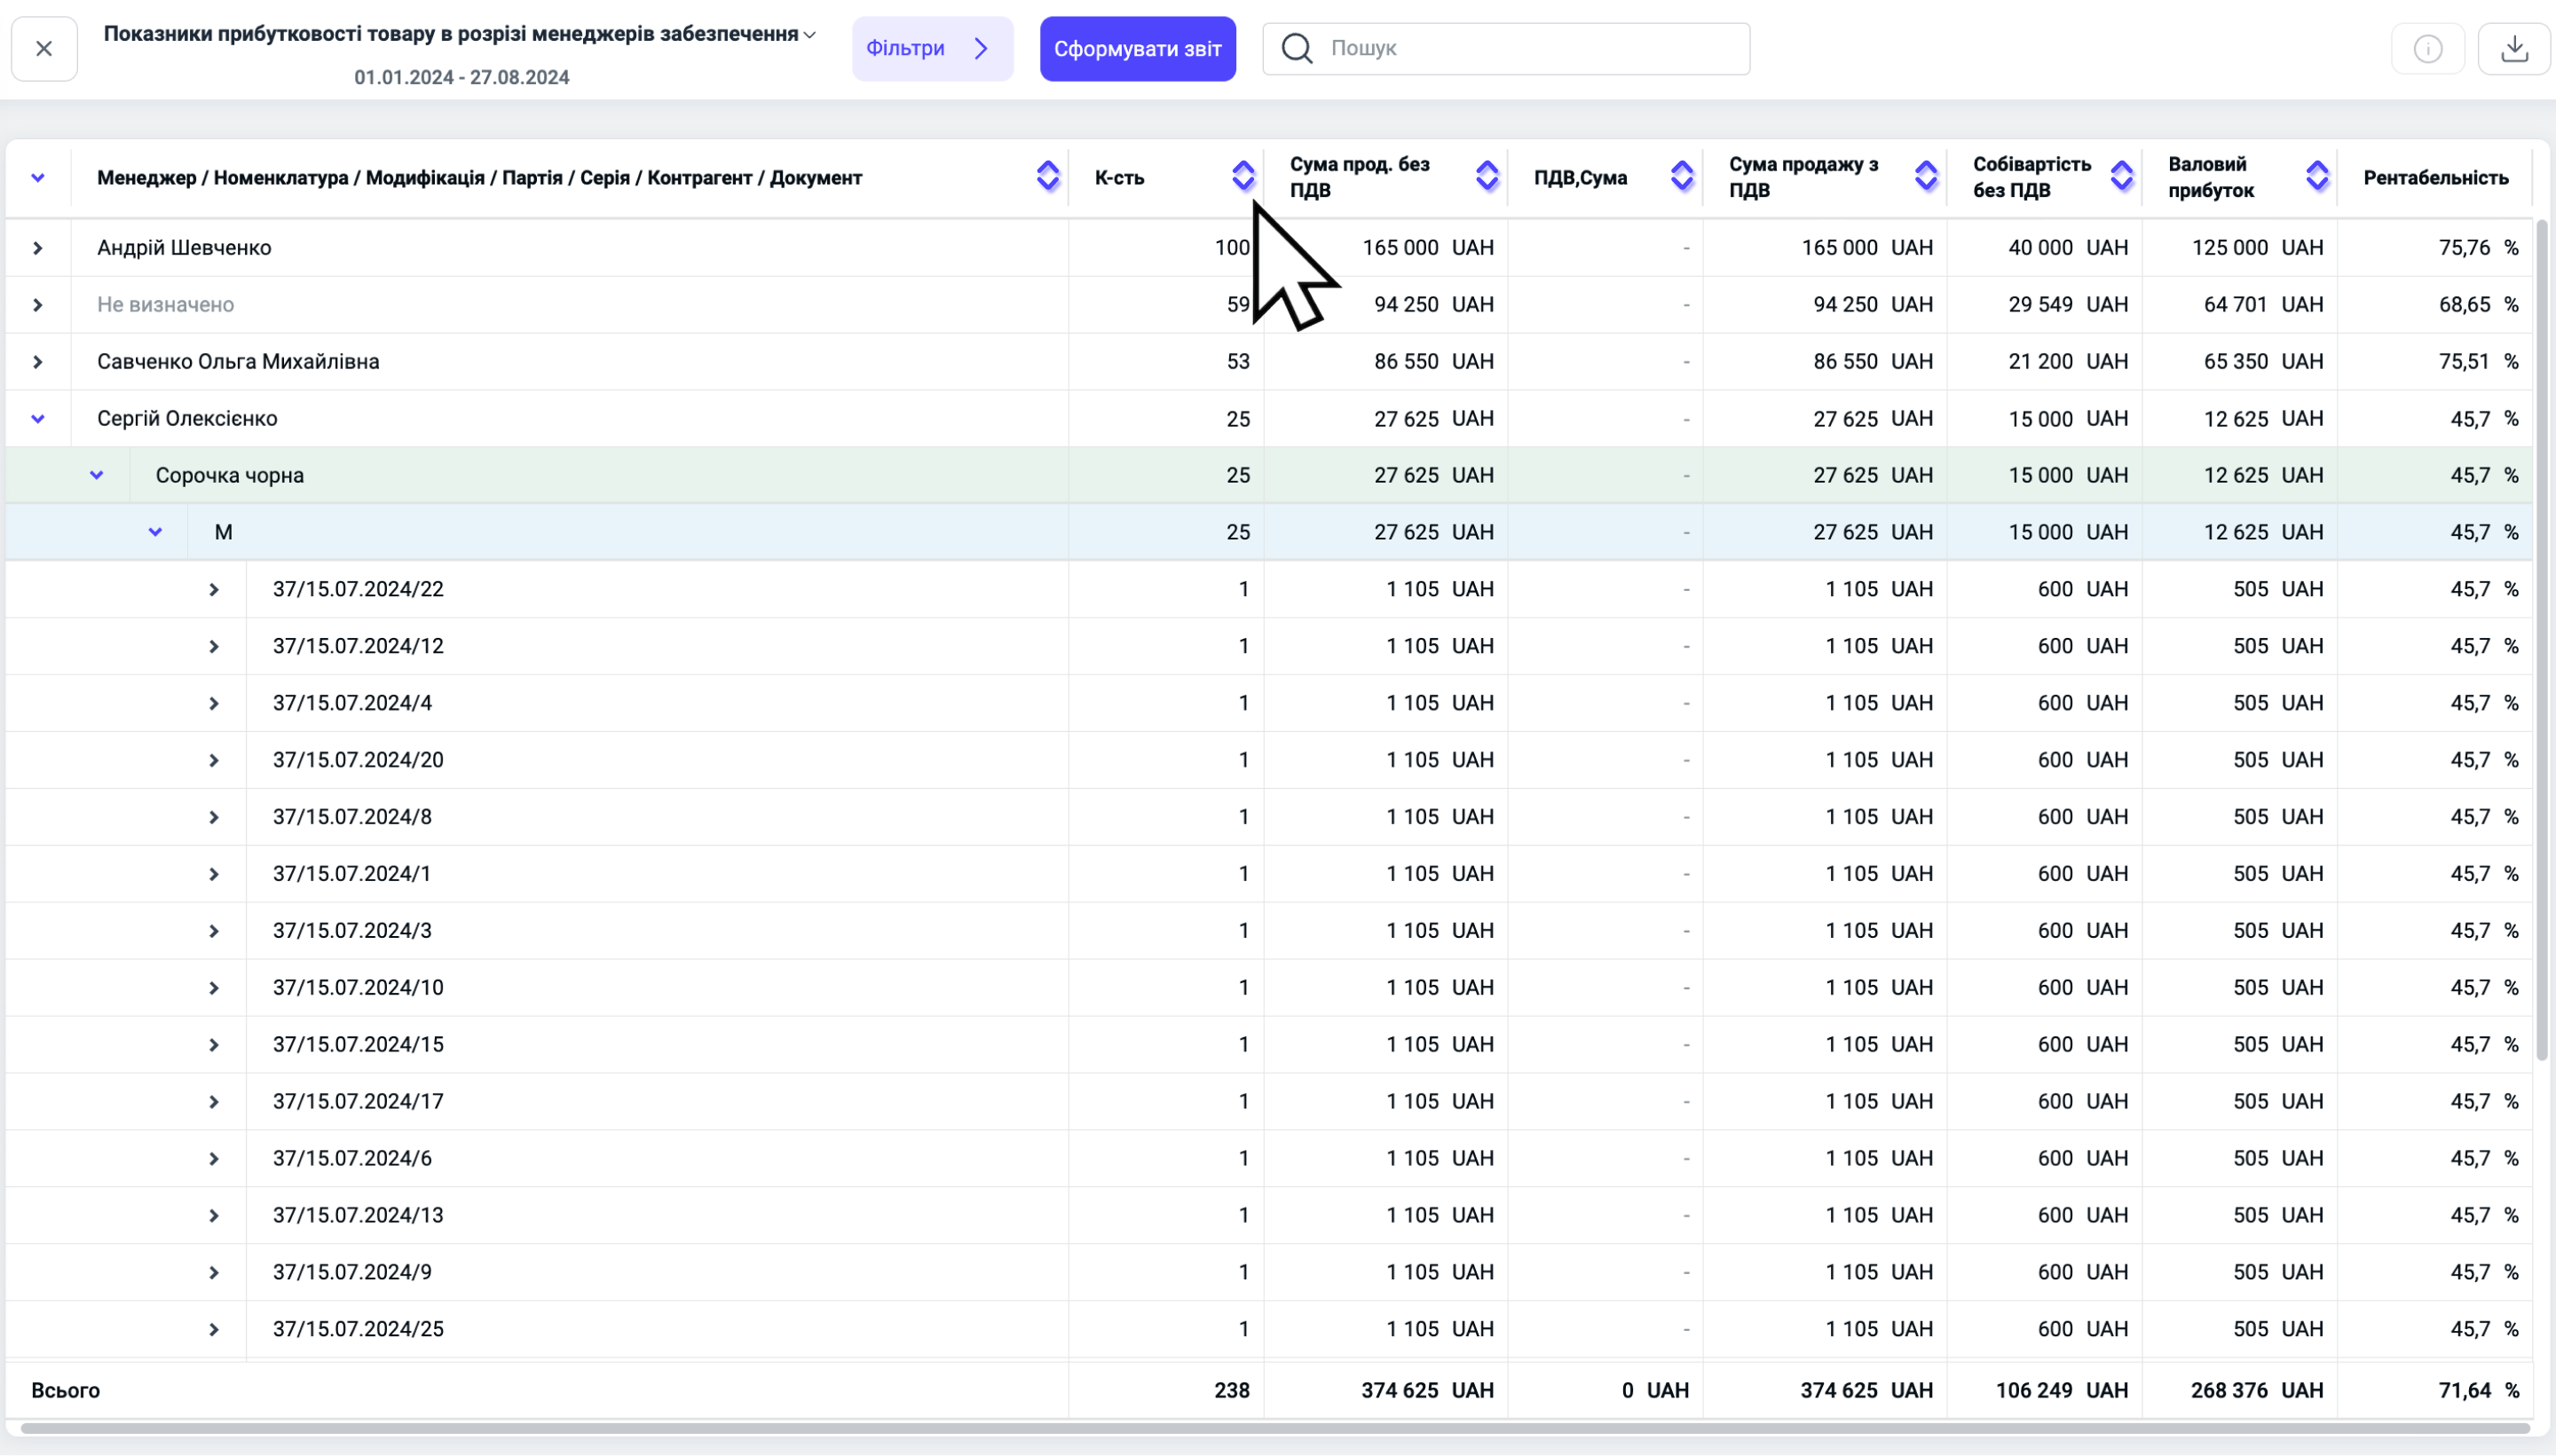This screenshot has height=1456, width=2556.
Task: Expand document 37/15.07.2024/13
Action: [x=214, y=1216]
